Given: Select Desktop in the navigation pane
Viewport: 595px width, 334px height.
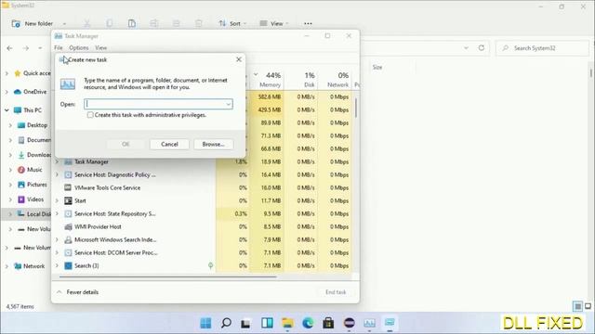Looking at the screenshot, I should click(33, 125).
